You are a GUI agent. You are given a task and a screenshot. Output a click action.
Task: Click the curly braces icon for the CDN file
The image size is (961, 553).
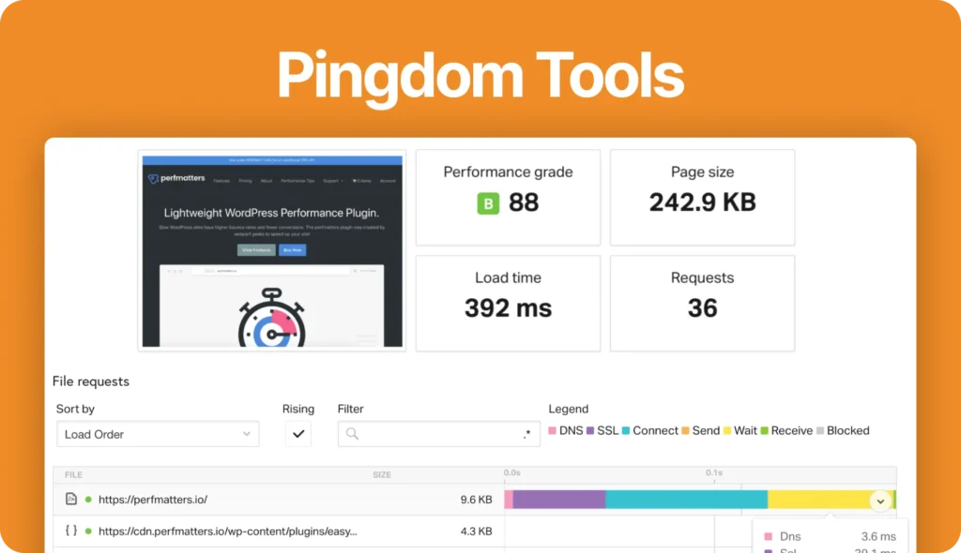[x=71, y=531]
